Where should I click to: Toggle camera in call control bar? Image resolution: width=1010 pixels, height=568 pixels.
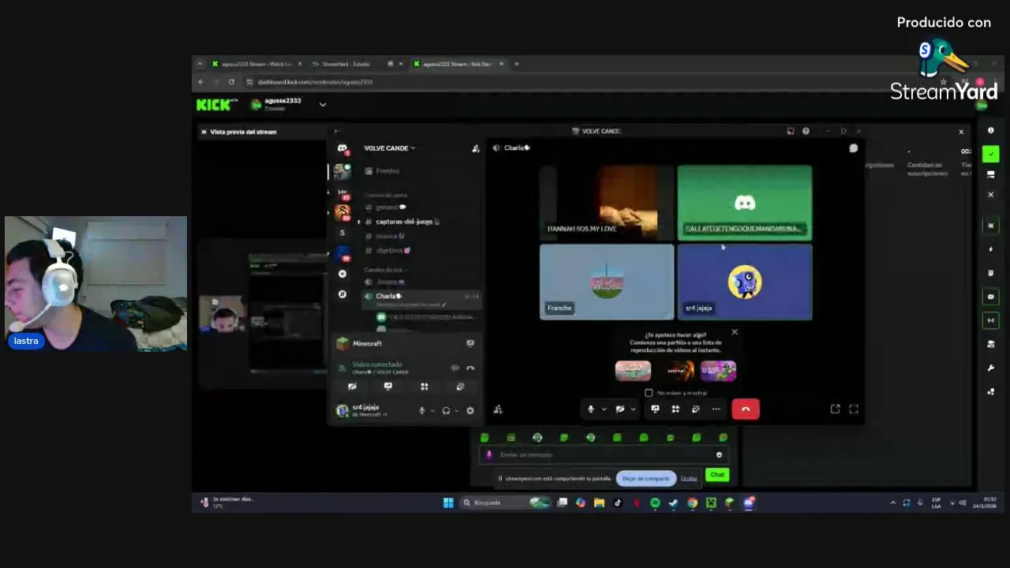[x=620, y=409]
